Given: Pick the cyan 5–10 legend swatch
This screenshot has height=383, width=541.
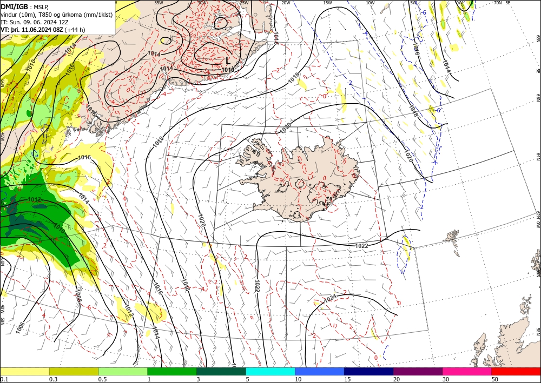Looking at the screenshot, I should [270, 371].
